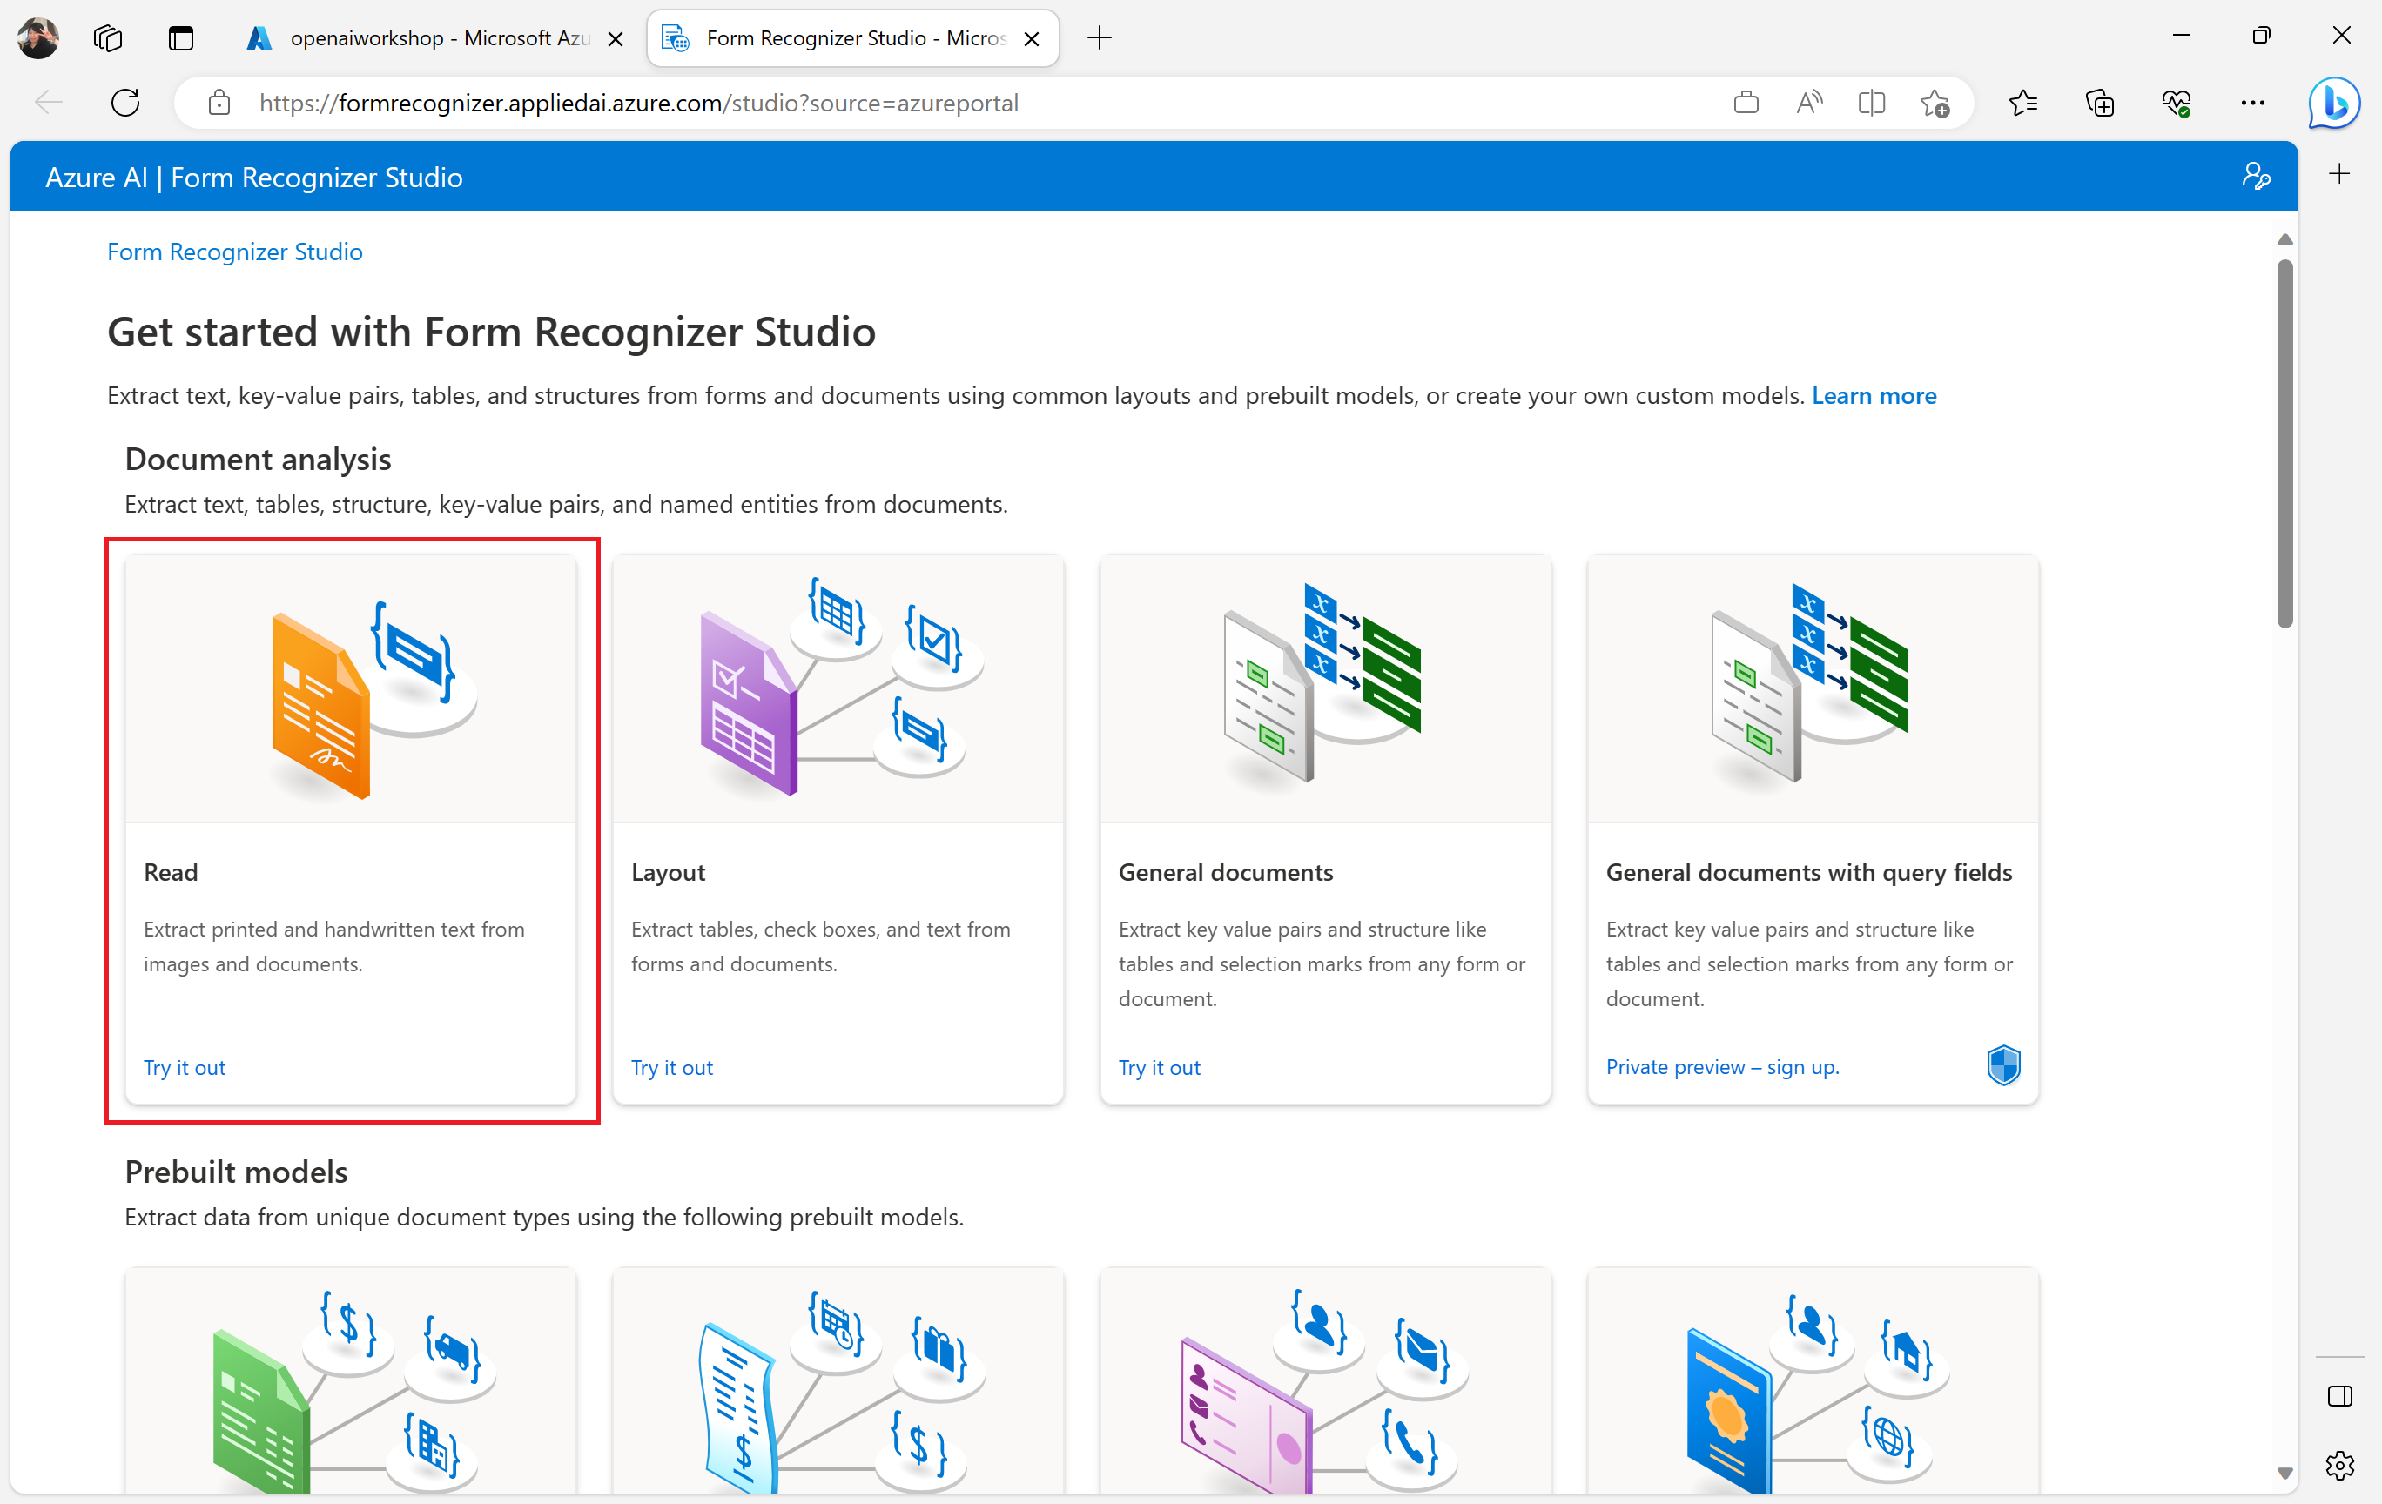
Task: Open the Favorites list icon
Action: [2023, 103]
